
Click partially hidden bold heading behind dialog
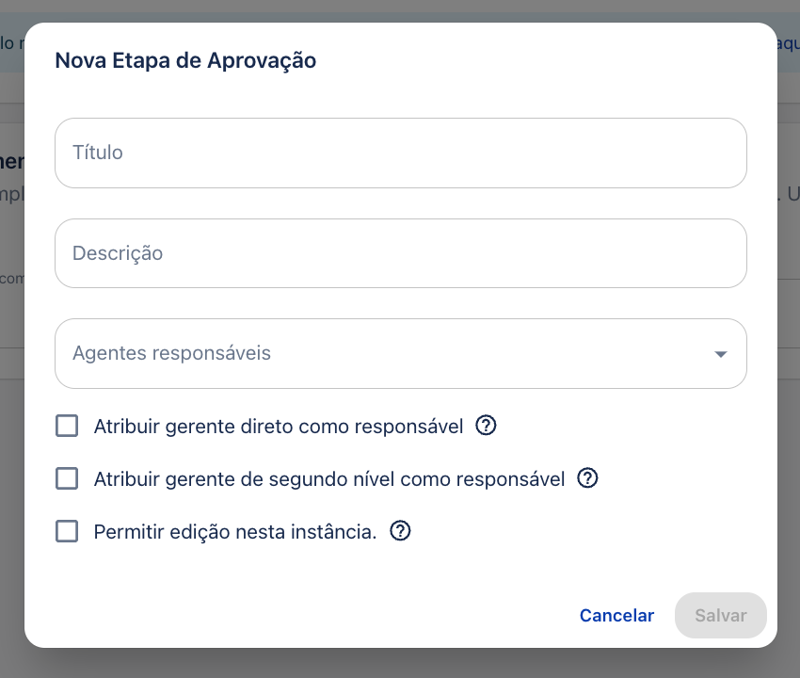[11, 161]
